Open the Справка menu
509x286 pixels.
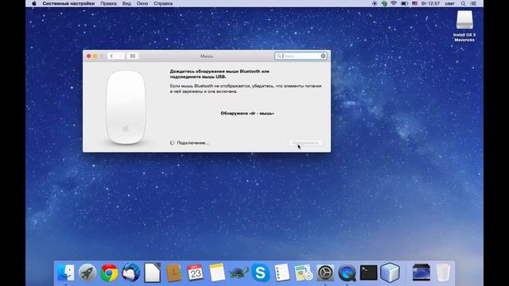[163, 3]
